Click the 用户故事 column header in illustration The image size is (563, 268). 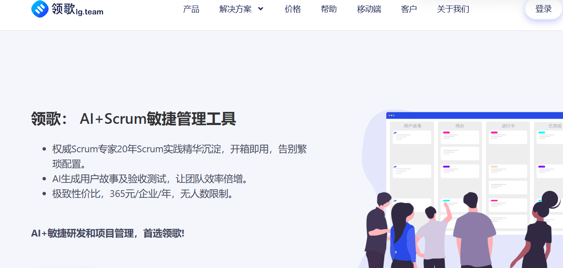413,126
